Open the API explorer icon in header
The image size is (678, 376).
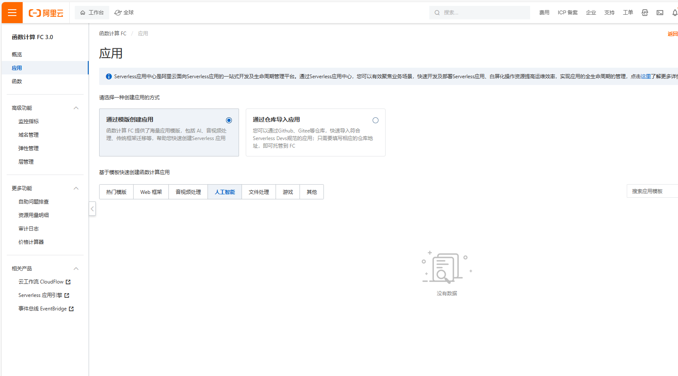pos(645,13)
